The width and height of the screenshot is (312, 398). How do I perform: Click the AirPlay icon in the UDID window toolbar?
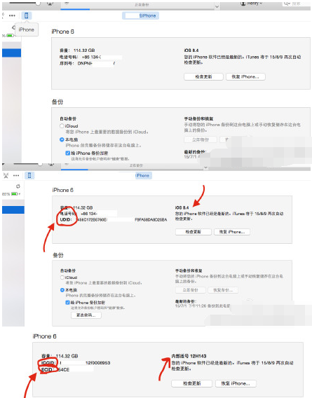[x=52, y=165]
